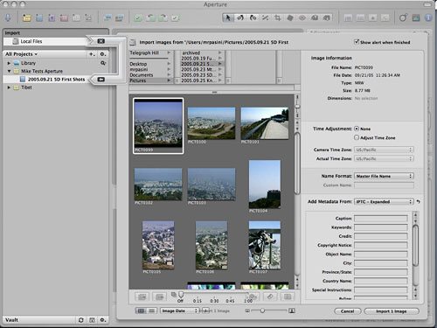Click the Keywords input field
The width and height of the screenshot is (437, 328).
pos(381,227)
